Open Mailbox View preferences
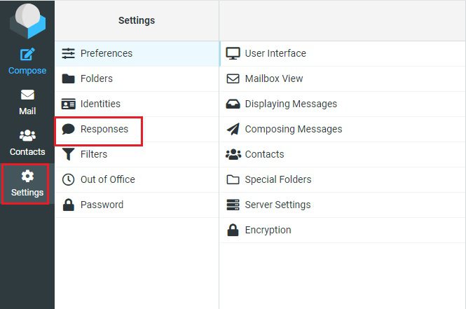Image resolution: width=466 pixels, height=309 pixels. coord(343,78)
